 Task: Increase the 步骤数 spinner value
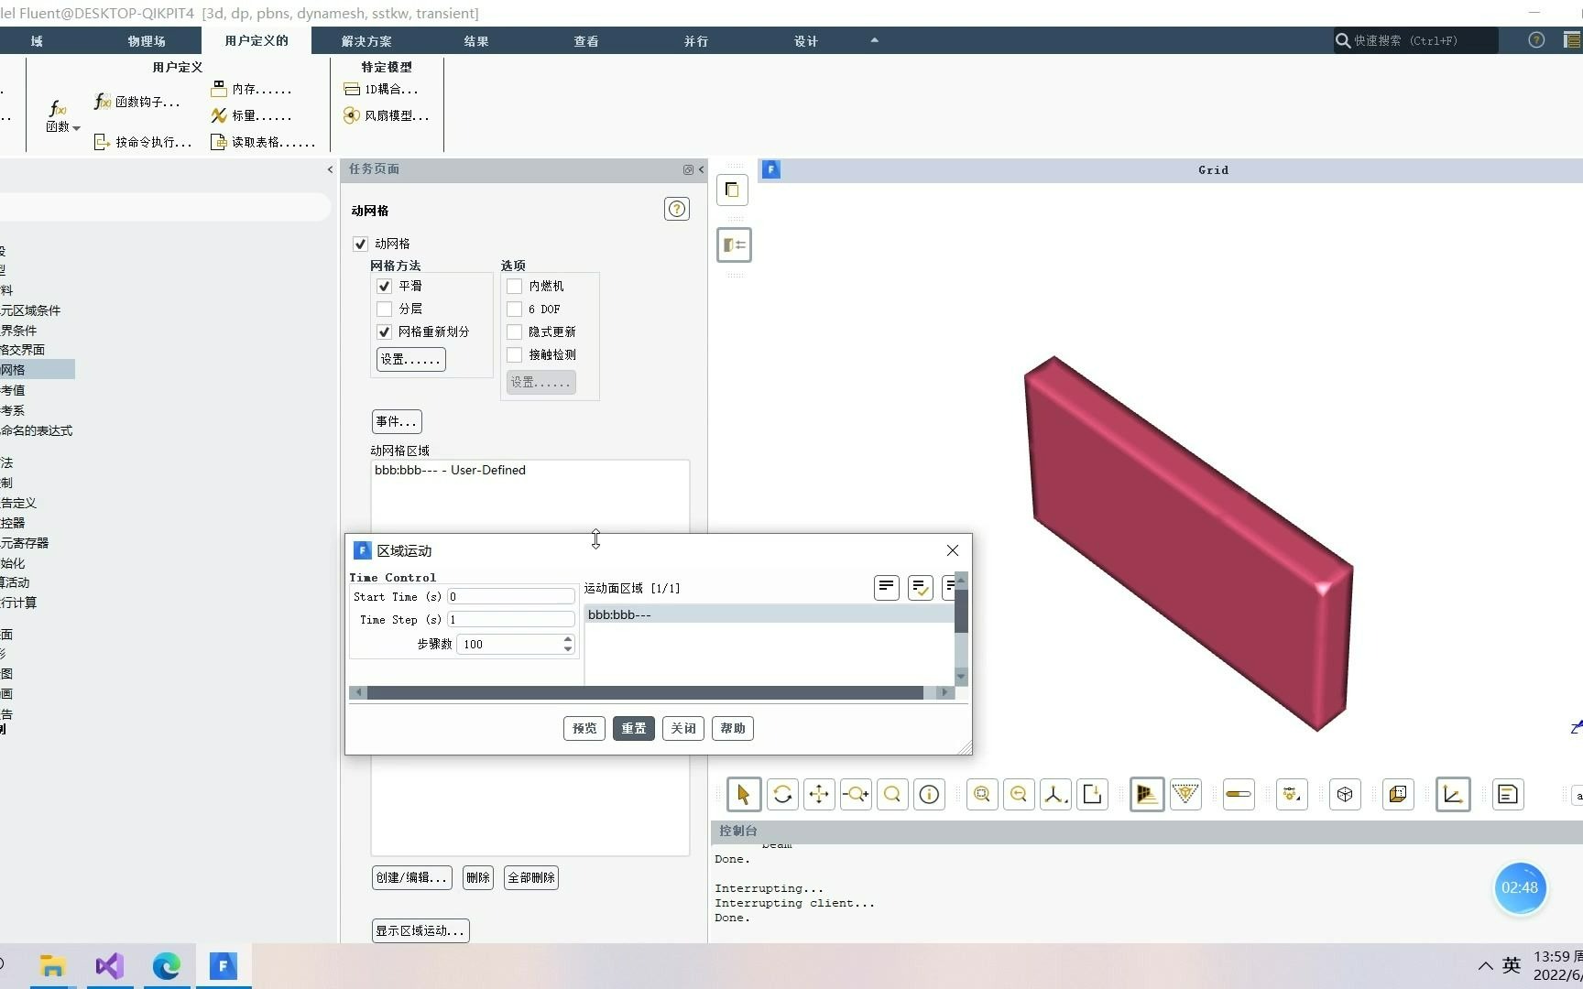[568, 639]
